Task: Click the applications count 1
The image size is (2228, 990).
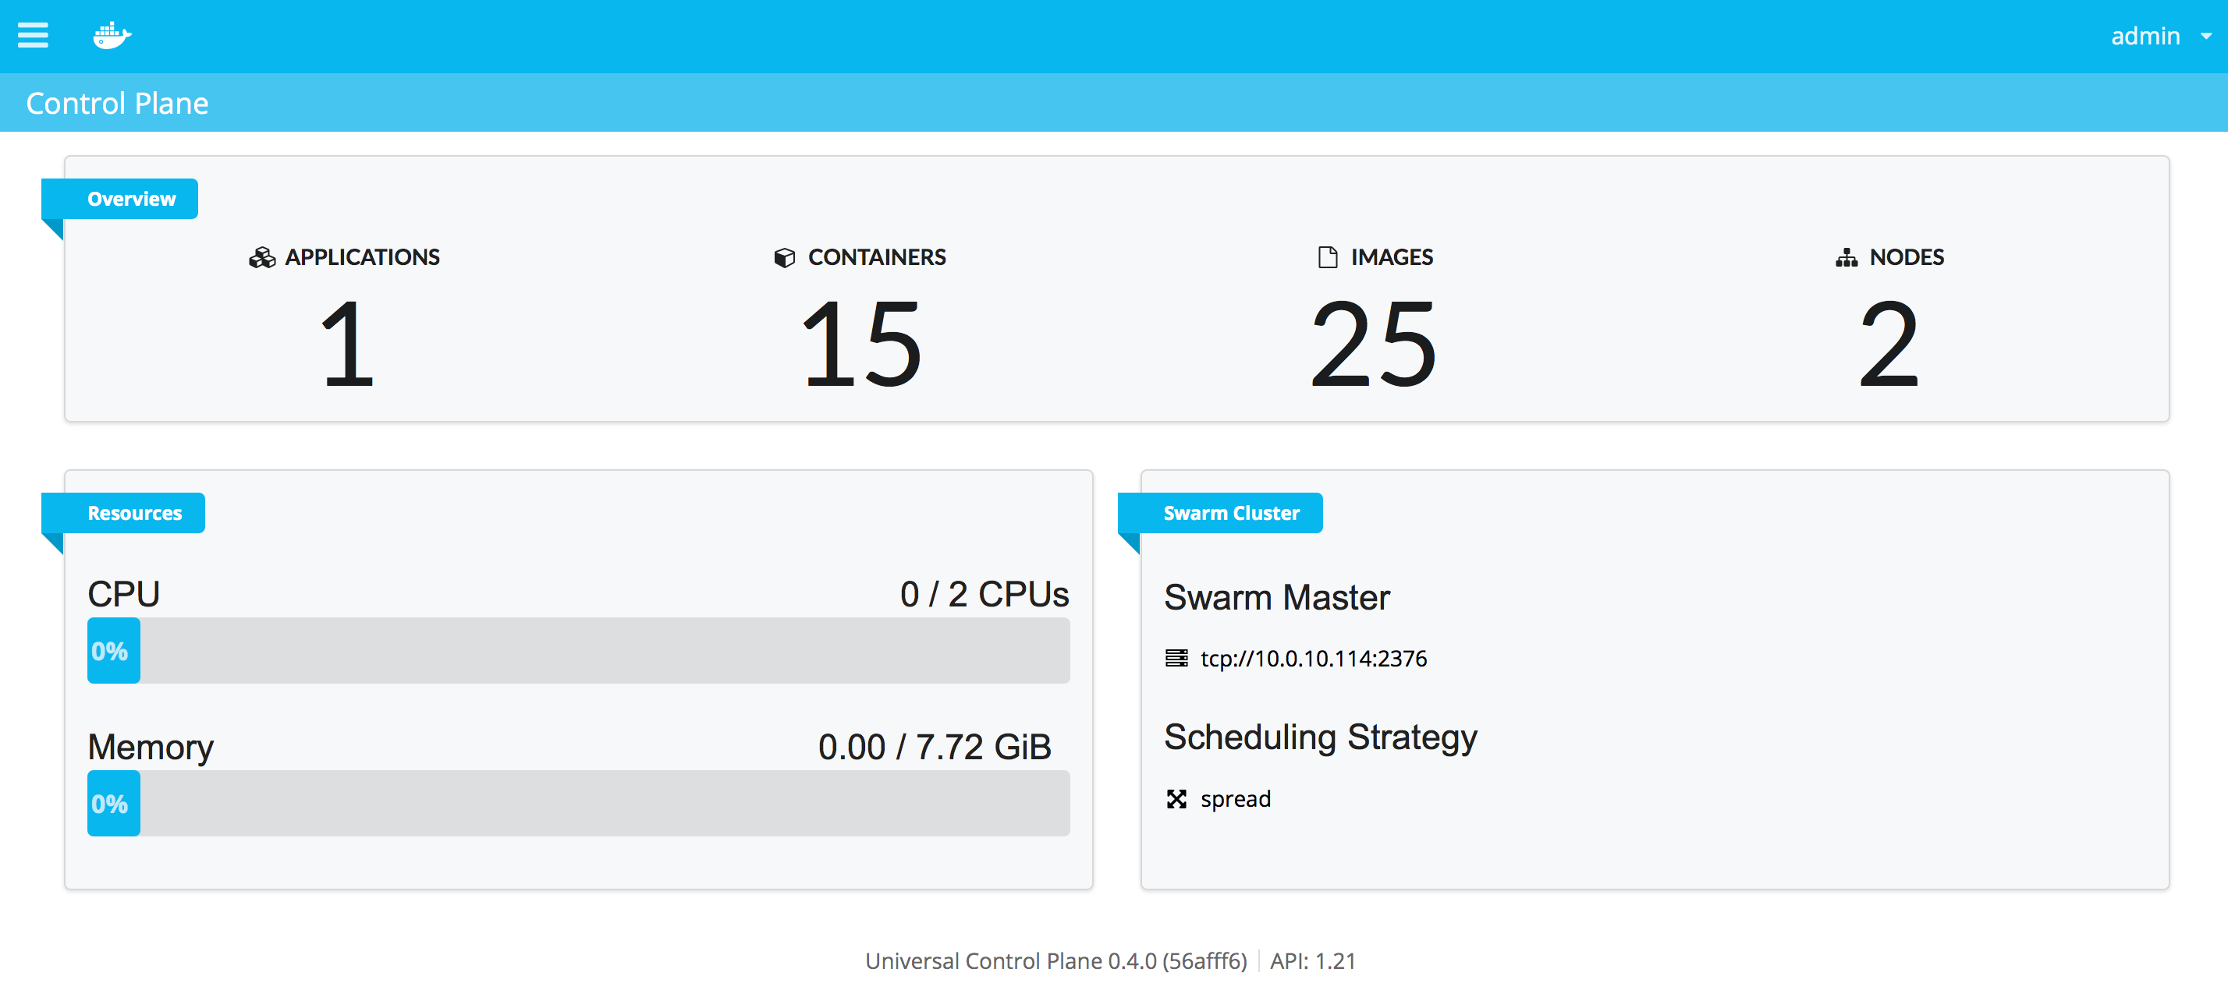Action: coord(348,344)
